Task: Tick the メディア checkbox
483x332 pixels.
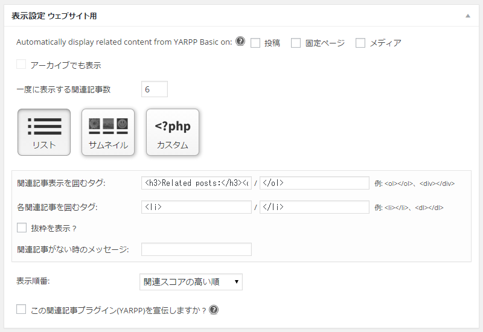Action: click(x=360, y=43)
